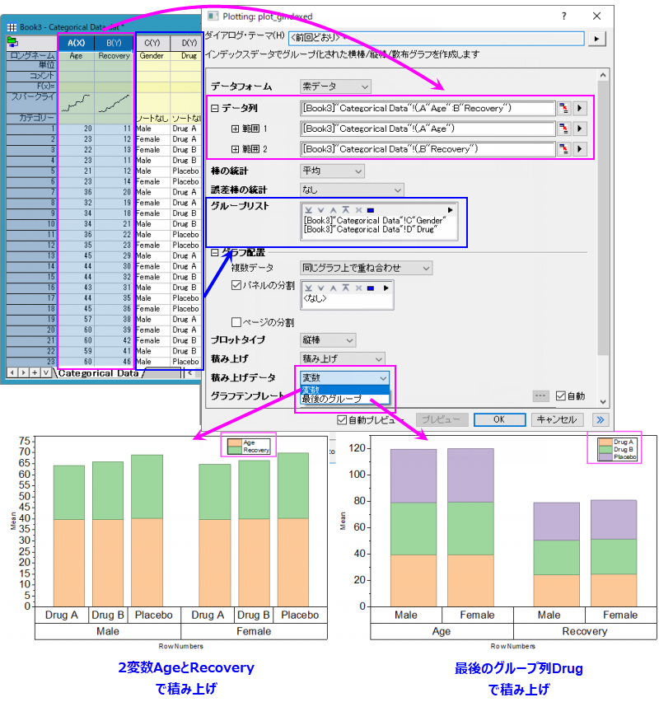659x702 pixels.
Task: Click scroll-down arrow of dialog scrollbar
Action: pos(603,401)
